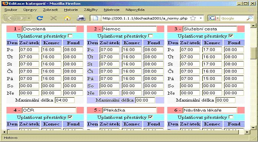This screenshot has width=258, height=142.
Task: Click the Google search magnifier icon
Action: coord(250,18)
